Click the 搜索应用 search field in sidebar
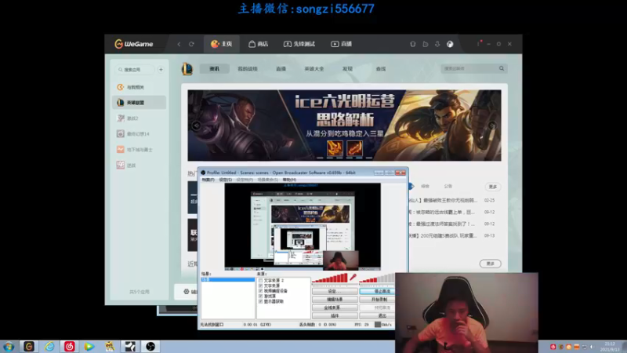 (135, 70)
